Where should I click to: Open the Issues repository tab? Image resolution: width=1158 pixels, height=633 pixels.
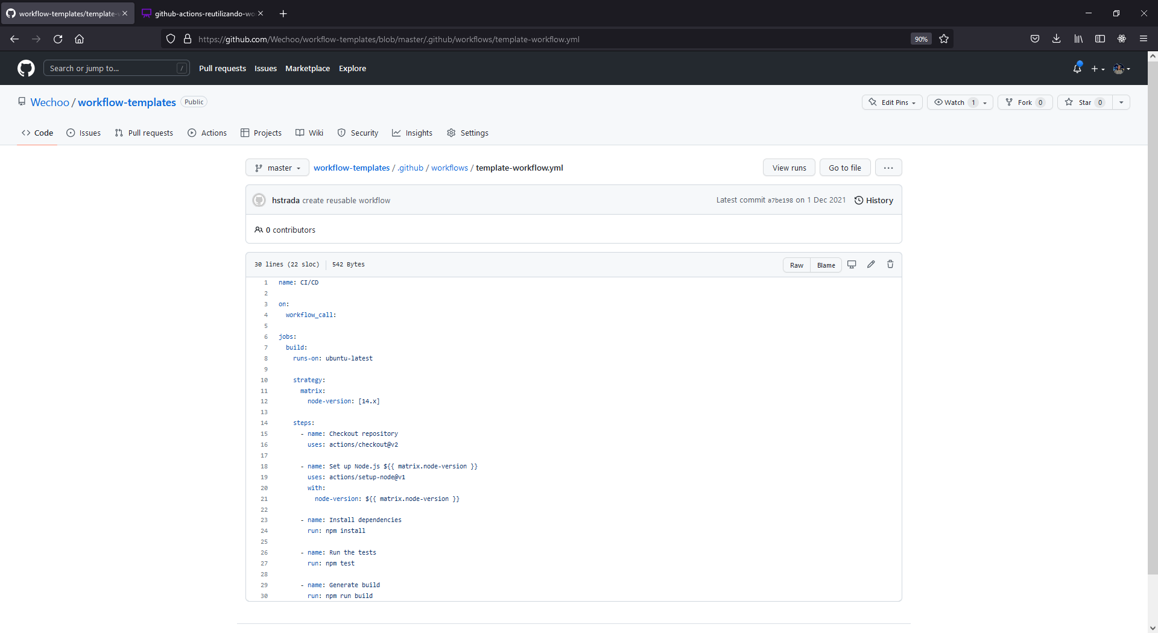coord(83,133)
